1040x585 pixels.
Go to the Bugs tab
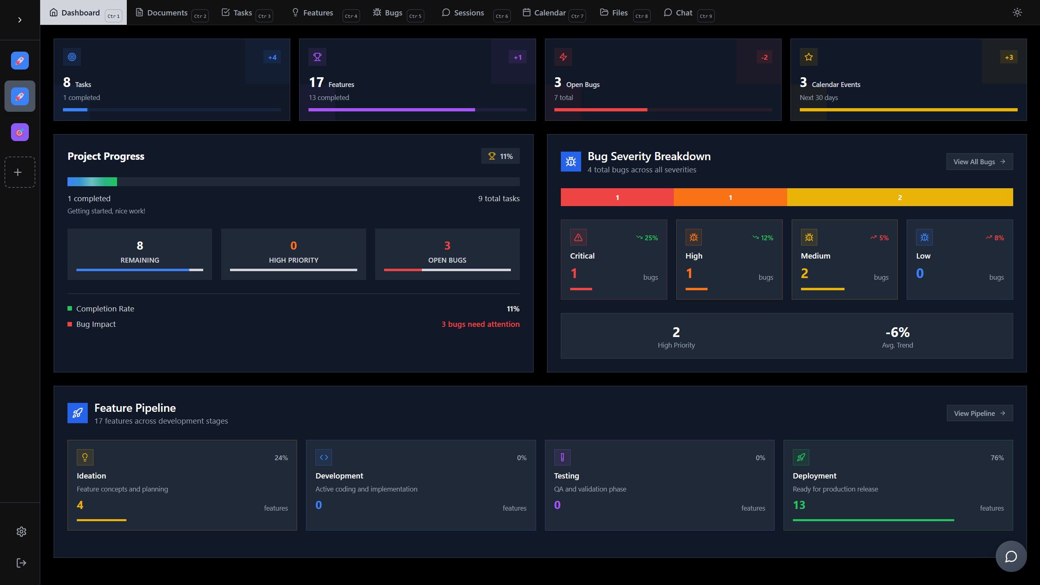pyautogui.click(x=393, y=13)
